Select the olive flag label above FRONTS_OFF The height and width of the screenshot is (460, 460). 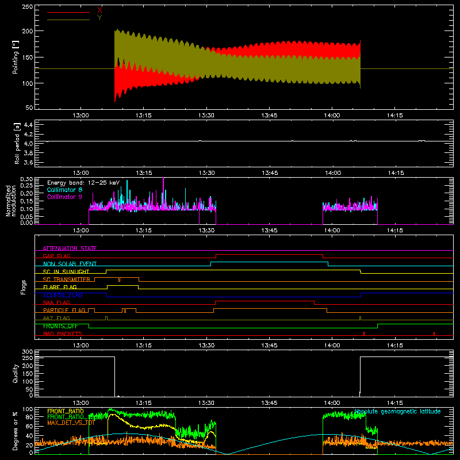(x=56, y=318)
